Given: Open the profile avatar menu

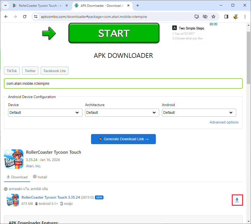Looking at the screenshot, I should point(236,17).
